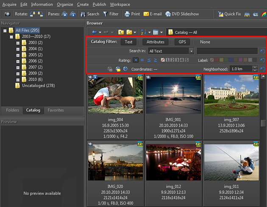This screenshot has height=207, width=267.
Task: Select None for catalog filter
Action: 205,42
